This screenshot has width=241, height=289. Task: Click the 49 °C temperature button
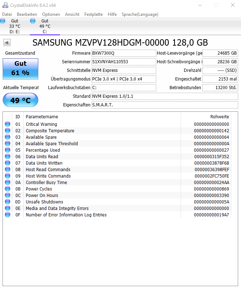[20, 100]
